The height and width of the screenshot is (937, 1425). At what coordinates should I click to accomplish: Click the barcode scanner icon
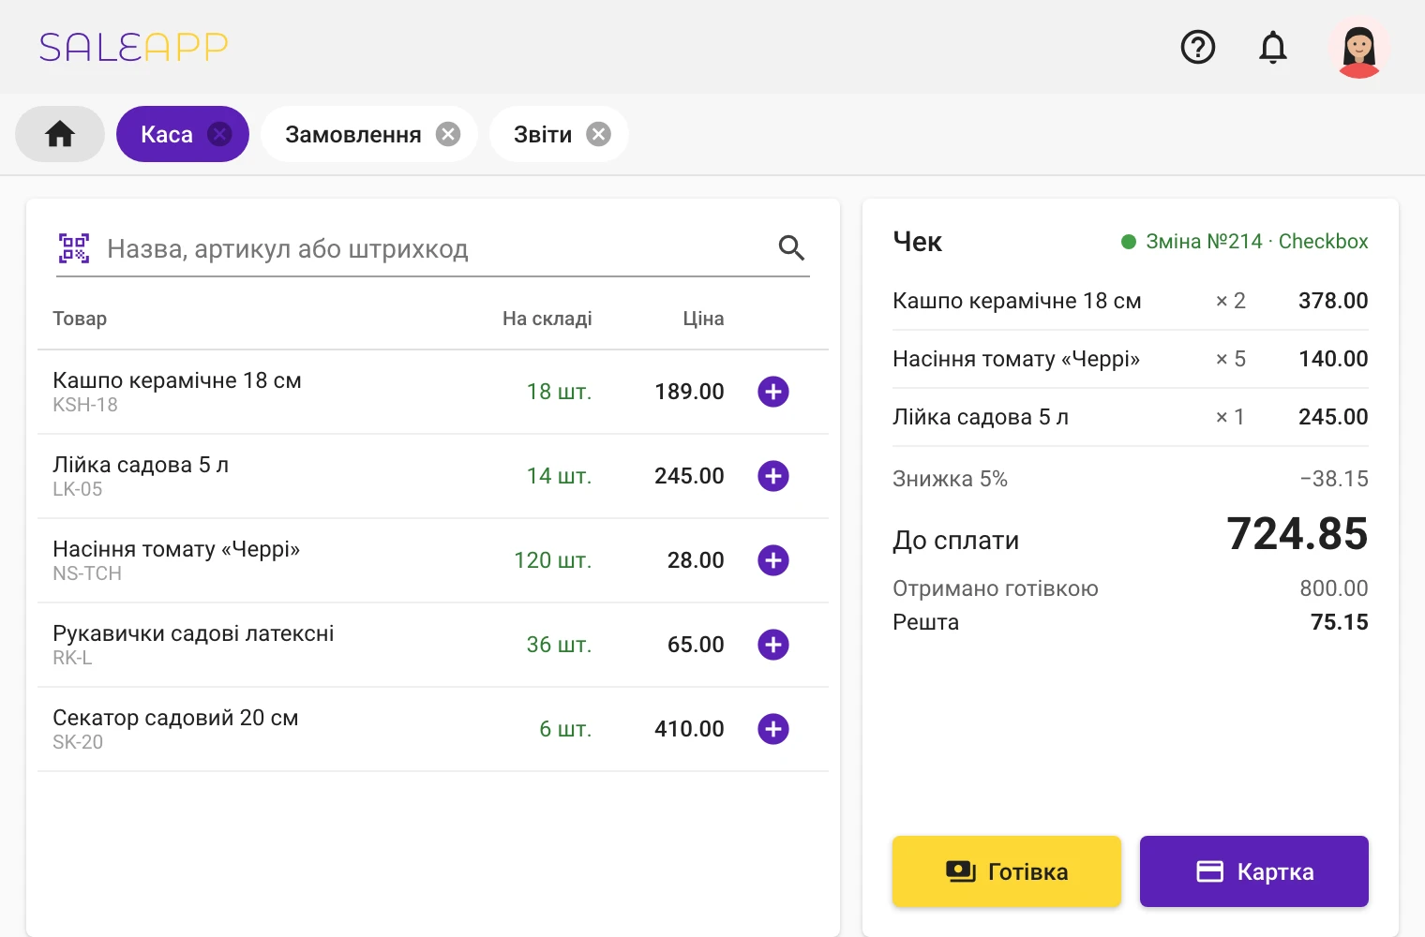(74, 248)
